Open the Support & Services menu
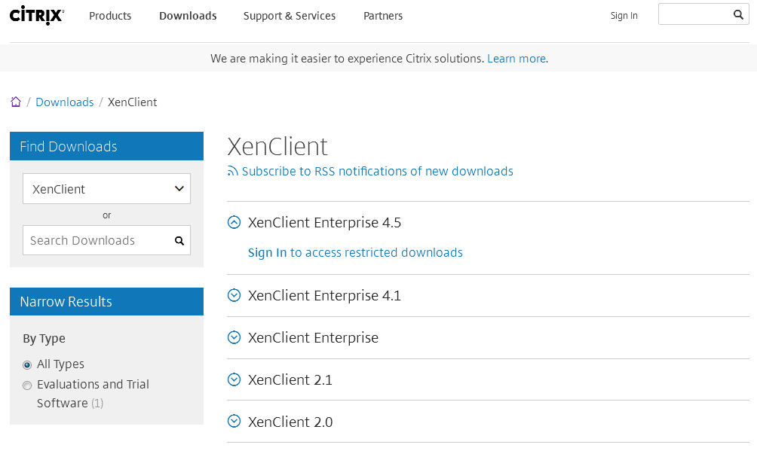 click(x=290, y=15)
